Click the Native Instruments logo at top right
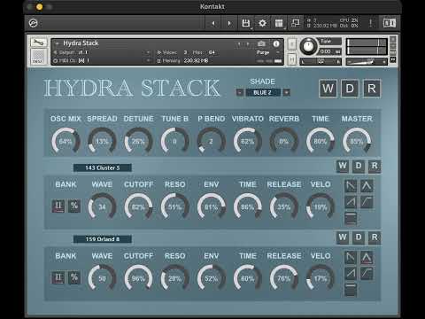 coord(390,23)
